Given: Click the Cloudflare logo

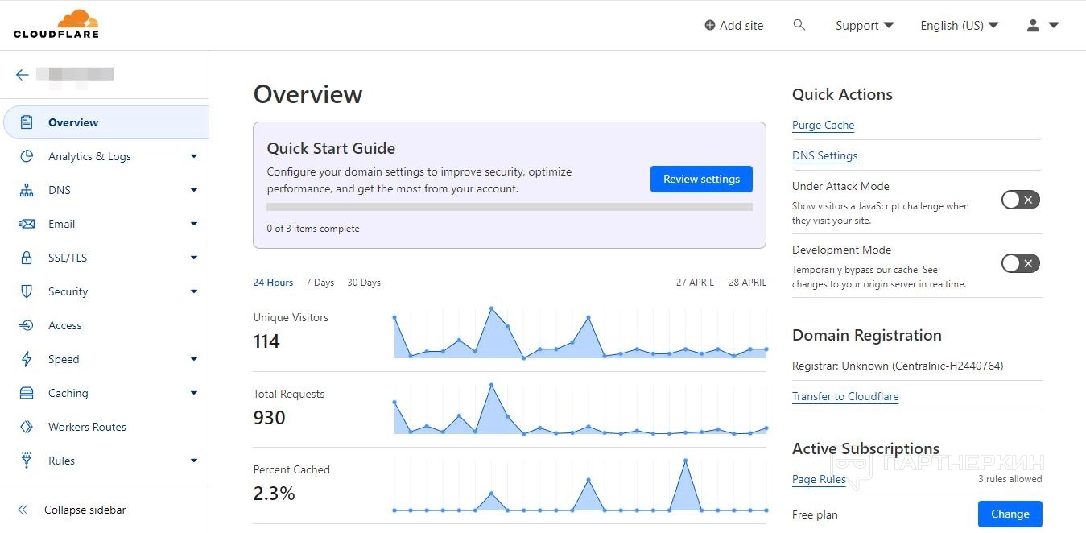Looking at the screenshot, I should pos(56,24).
